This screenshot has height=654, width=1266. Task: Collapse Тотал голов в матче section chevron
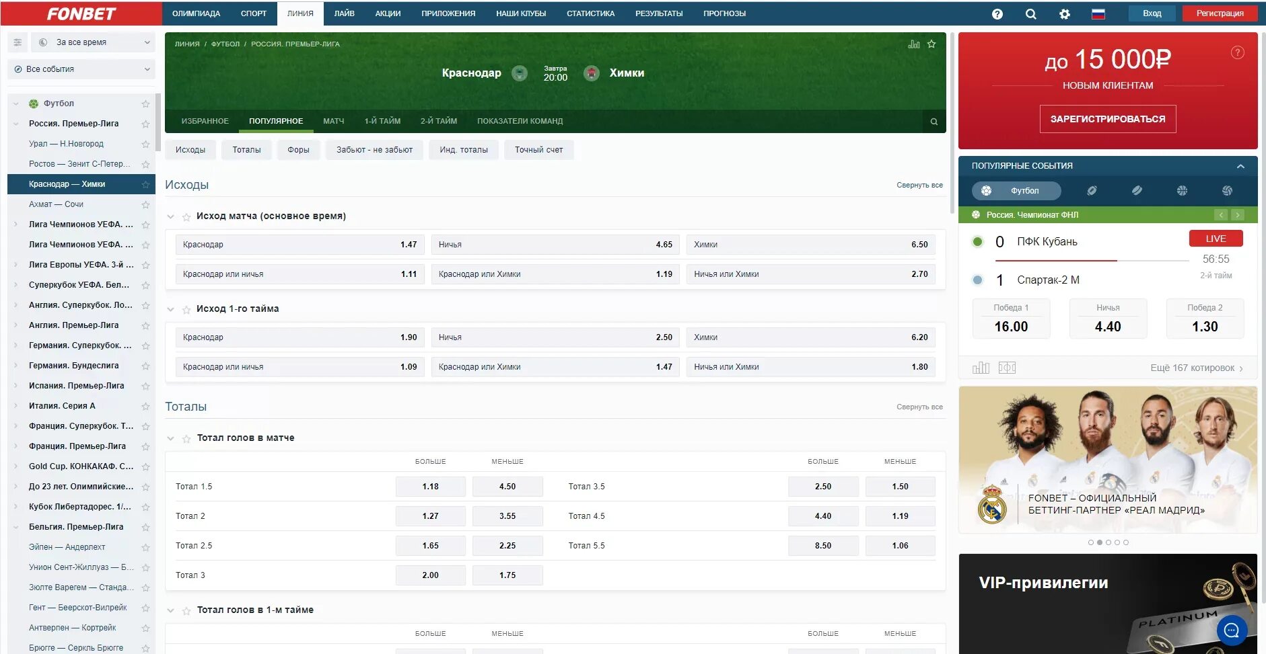[x=170, y=438]
